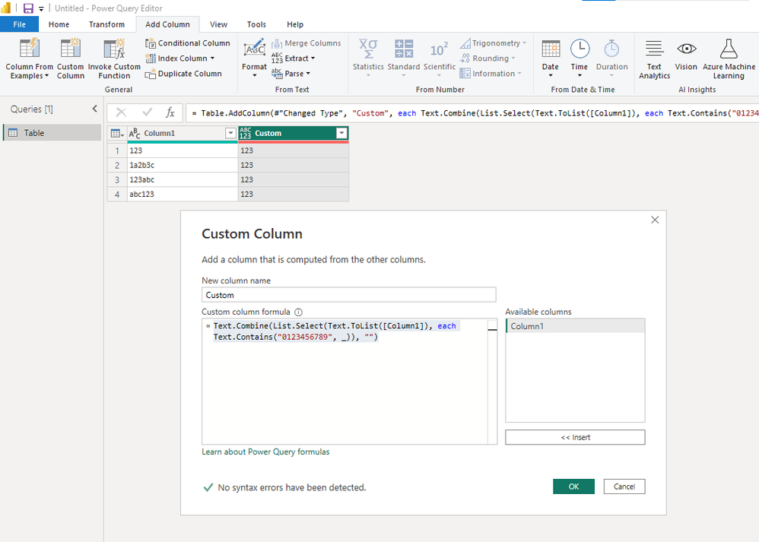Expand the Format dropdown arrow
759x542 pixels.
pyautogui.click(x=255, y=75)
